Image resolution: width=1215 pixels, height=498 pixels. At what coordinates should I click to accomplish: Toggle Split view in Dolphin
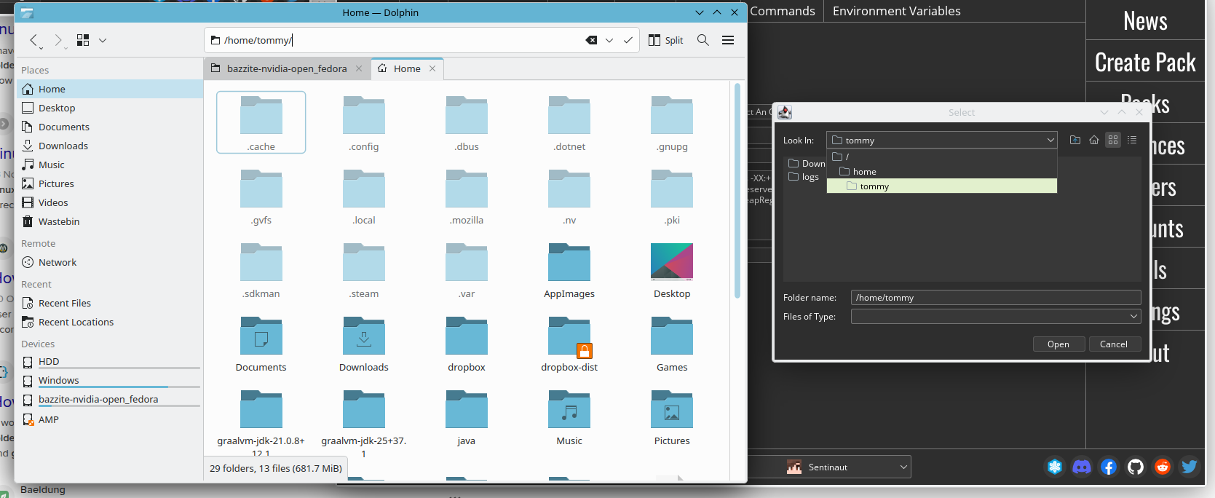(x=665, y=40)
